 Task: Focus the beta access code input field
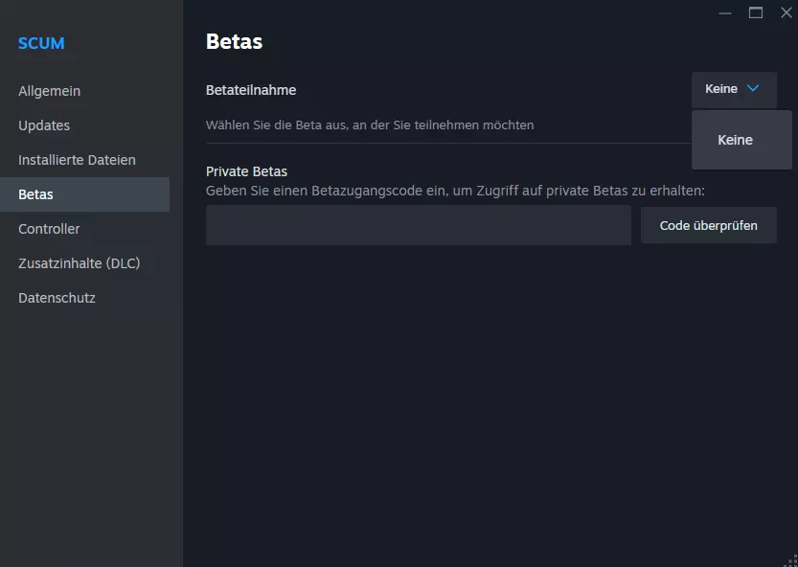tap(418, 225)
